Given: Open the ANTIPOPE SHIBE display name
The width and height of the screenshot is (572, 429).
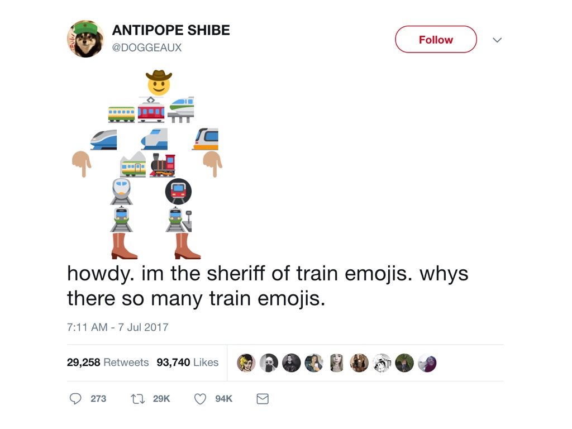Looking at the screenshot, I should tap(171, 30).
